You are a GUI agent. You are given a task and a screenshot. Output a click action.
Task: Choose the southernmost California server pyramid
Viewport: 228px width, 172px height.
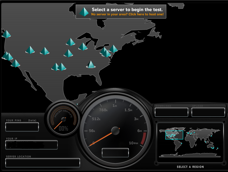16,64
